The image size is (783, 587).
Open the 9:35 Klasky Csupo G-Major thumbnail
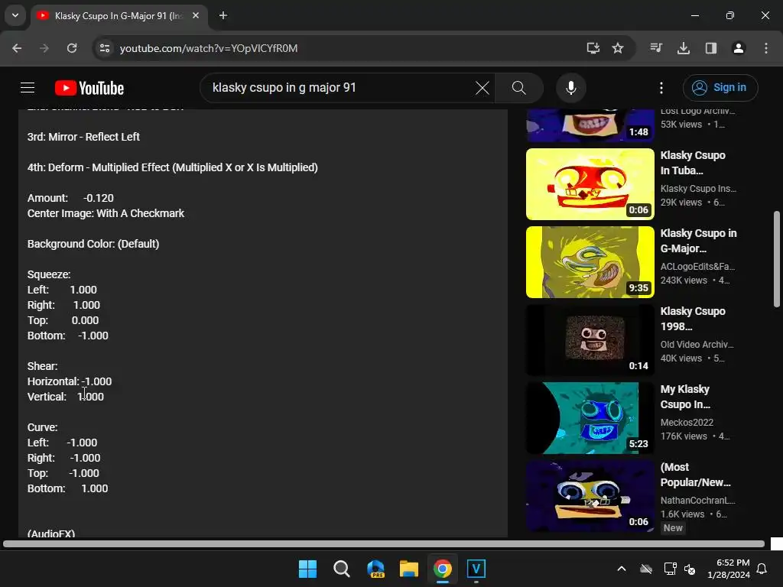pyautogui.click(x=590, y=262)
